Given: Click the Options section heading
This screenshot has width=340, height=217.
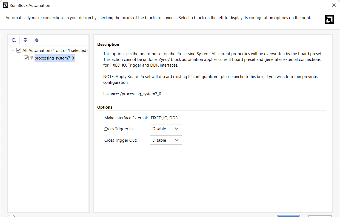Looking at the screenshot, I should (x=105, y=107).
